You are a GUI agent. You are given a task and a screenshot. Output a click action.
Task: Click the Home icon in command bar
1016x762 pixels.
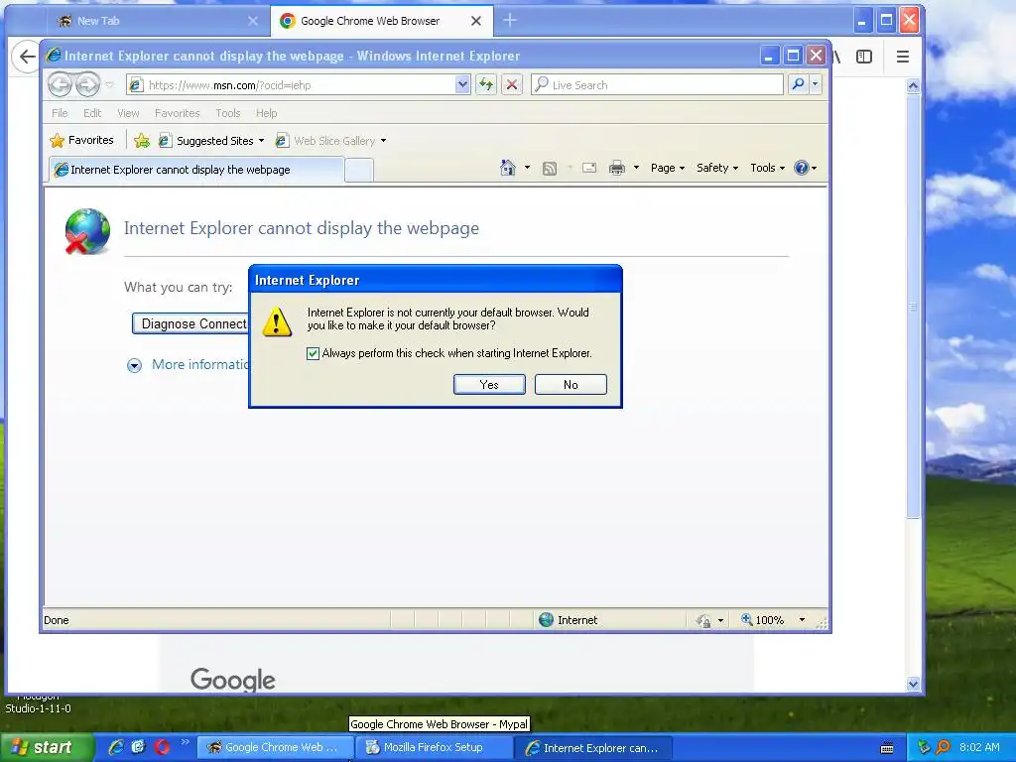pos(507,168)
